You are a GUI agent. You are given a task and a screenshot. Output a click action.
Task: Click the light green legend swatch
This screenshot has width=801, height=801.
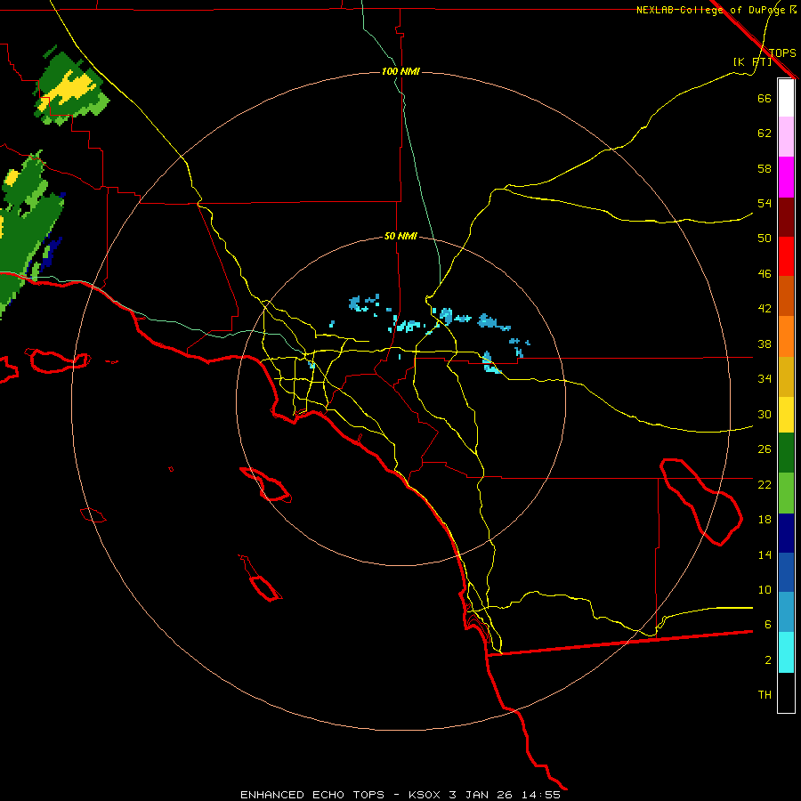click(786, 493)
